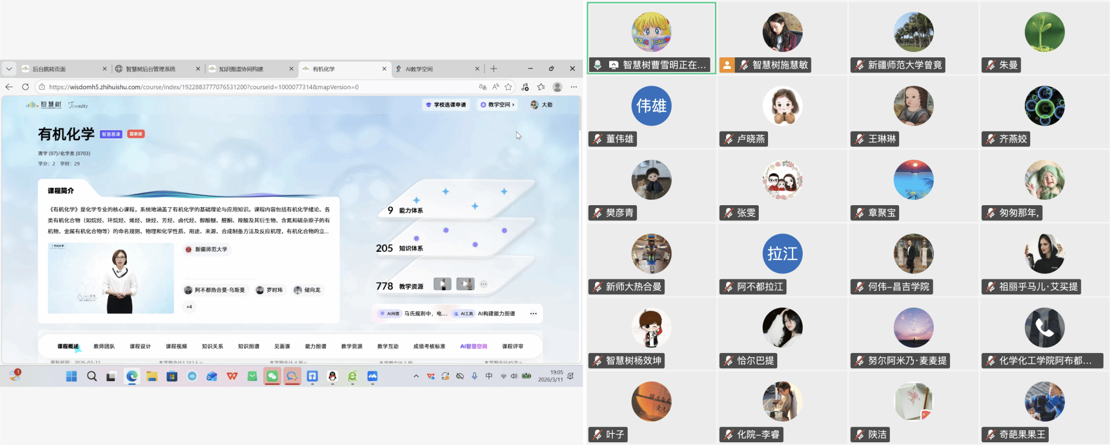This screenshot has width=1110, height=445.
Task: Click the browser profile avatar icon
Action: click(x=557, y=87)
